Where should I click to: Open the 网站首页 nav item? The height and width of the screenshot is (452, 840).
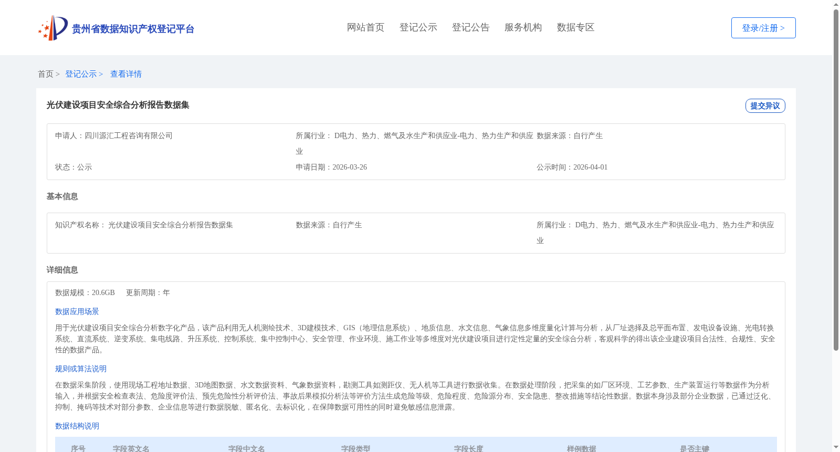coord(365,27)
